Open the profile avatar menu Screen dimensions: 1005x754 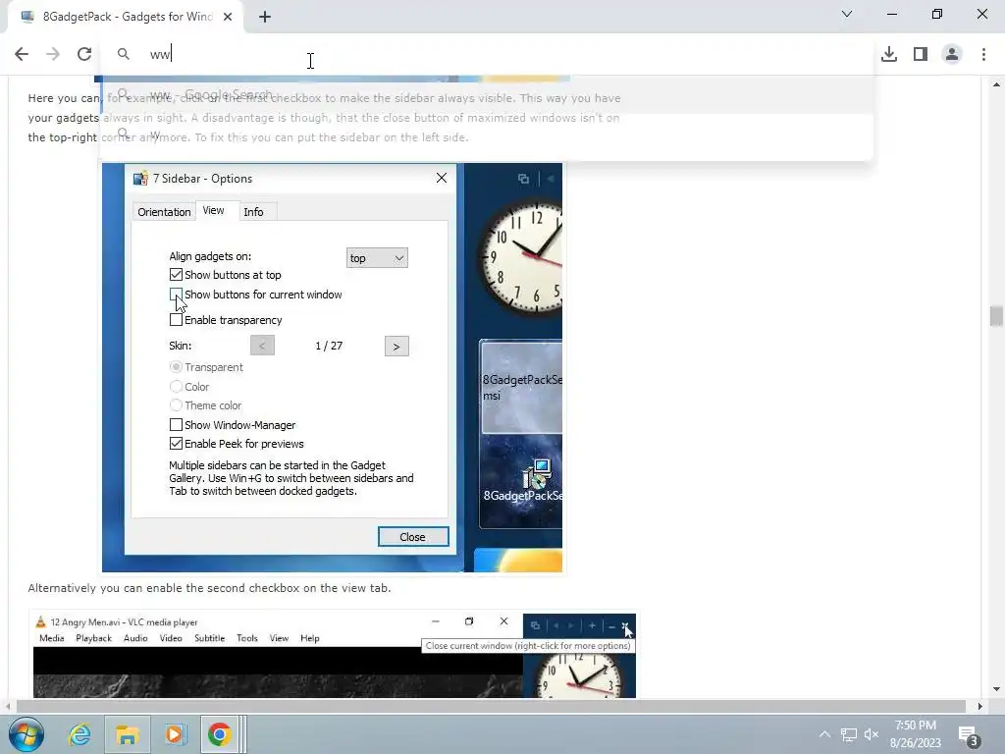[952, 54]
